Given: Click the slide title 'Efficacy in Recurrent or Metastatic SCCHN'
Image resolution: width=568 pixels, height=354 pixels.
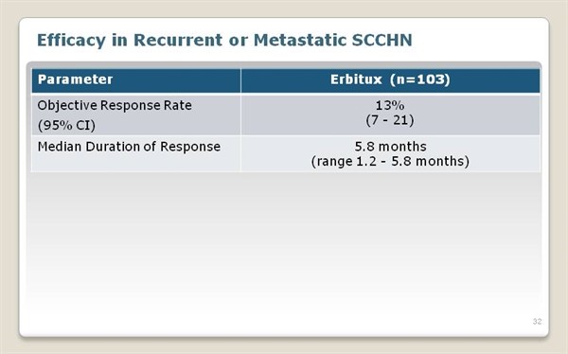Looking at the screenshot, I should 224,40.
